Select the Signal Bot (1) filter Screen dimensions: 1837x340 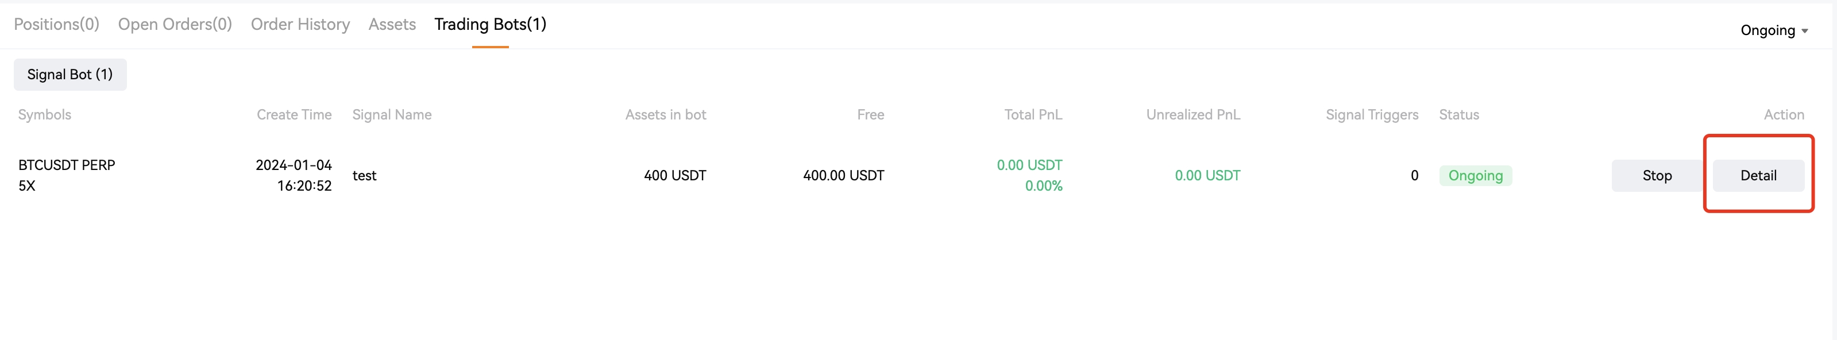point(70,74)
